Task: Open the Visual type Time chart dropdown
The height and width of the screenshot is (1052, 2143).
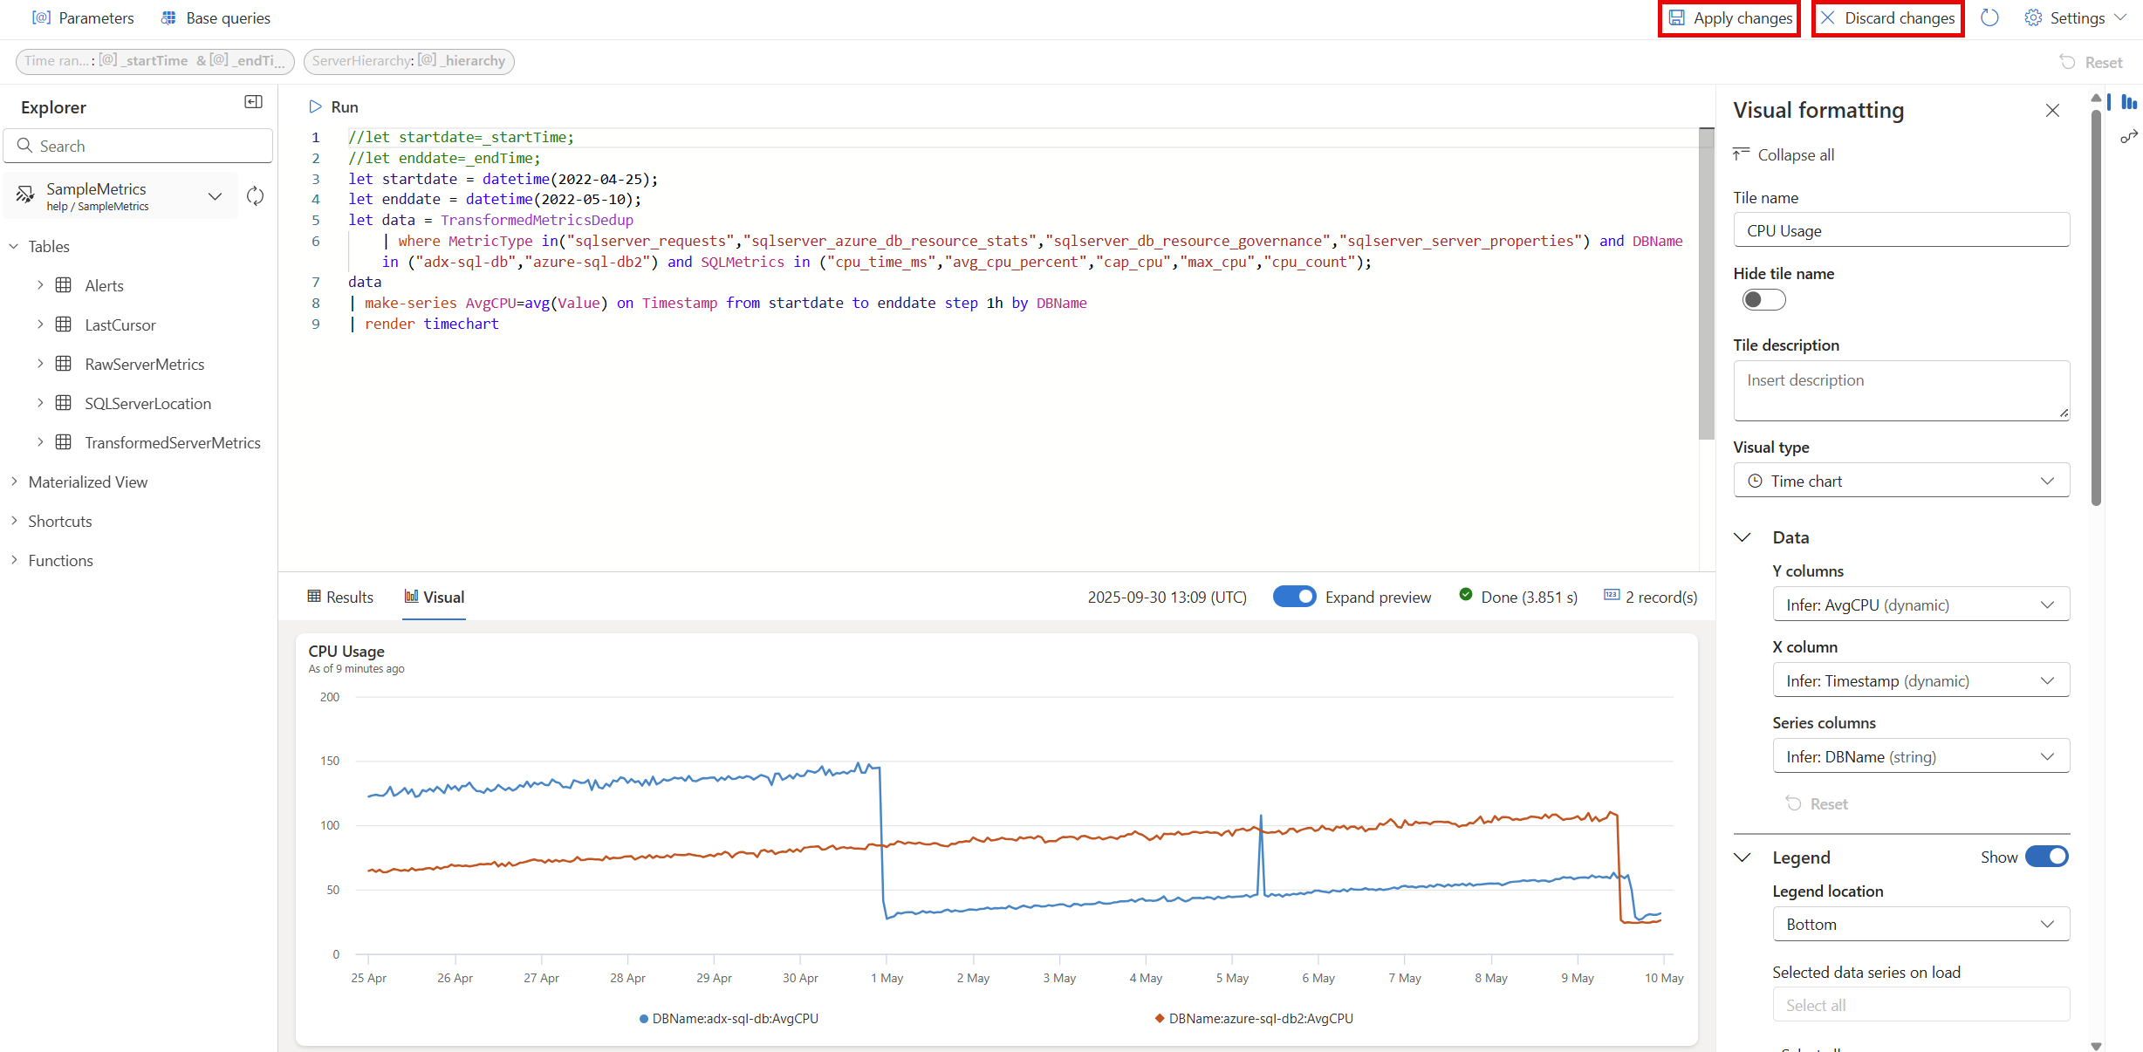Action: 1900,480
